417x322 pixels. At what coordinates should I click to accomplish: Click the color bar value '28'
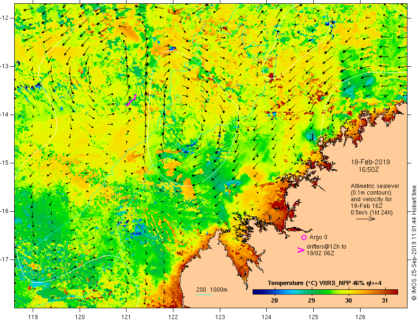click(274, 301)
